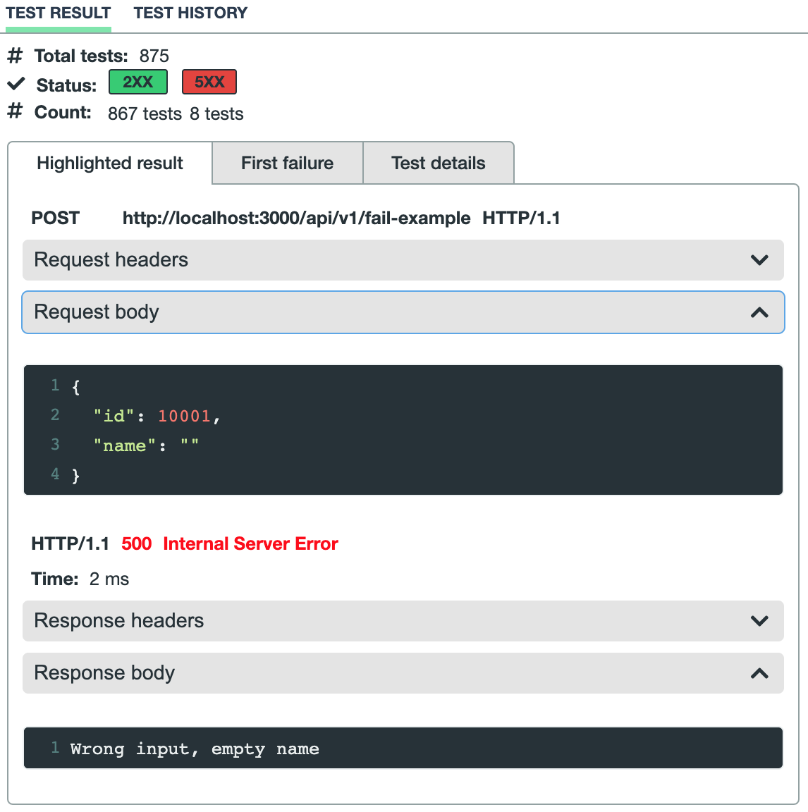Switch to the TEST HISTORY tab
Image resolution: width=808 pixels, height=812 pixels.
point(190,13)
